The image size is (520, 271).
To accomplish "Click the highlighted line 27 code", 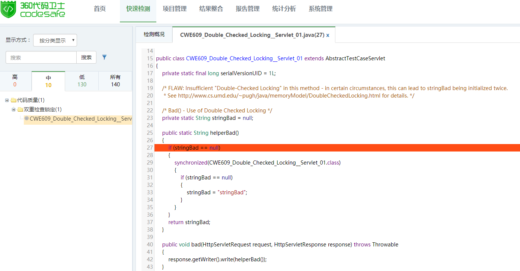I will pyautogui.click(x=337, y=148).
